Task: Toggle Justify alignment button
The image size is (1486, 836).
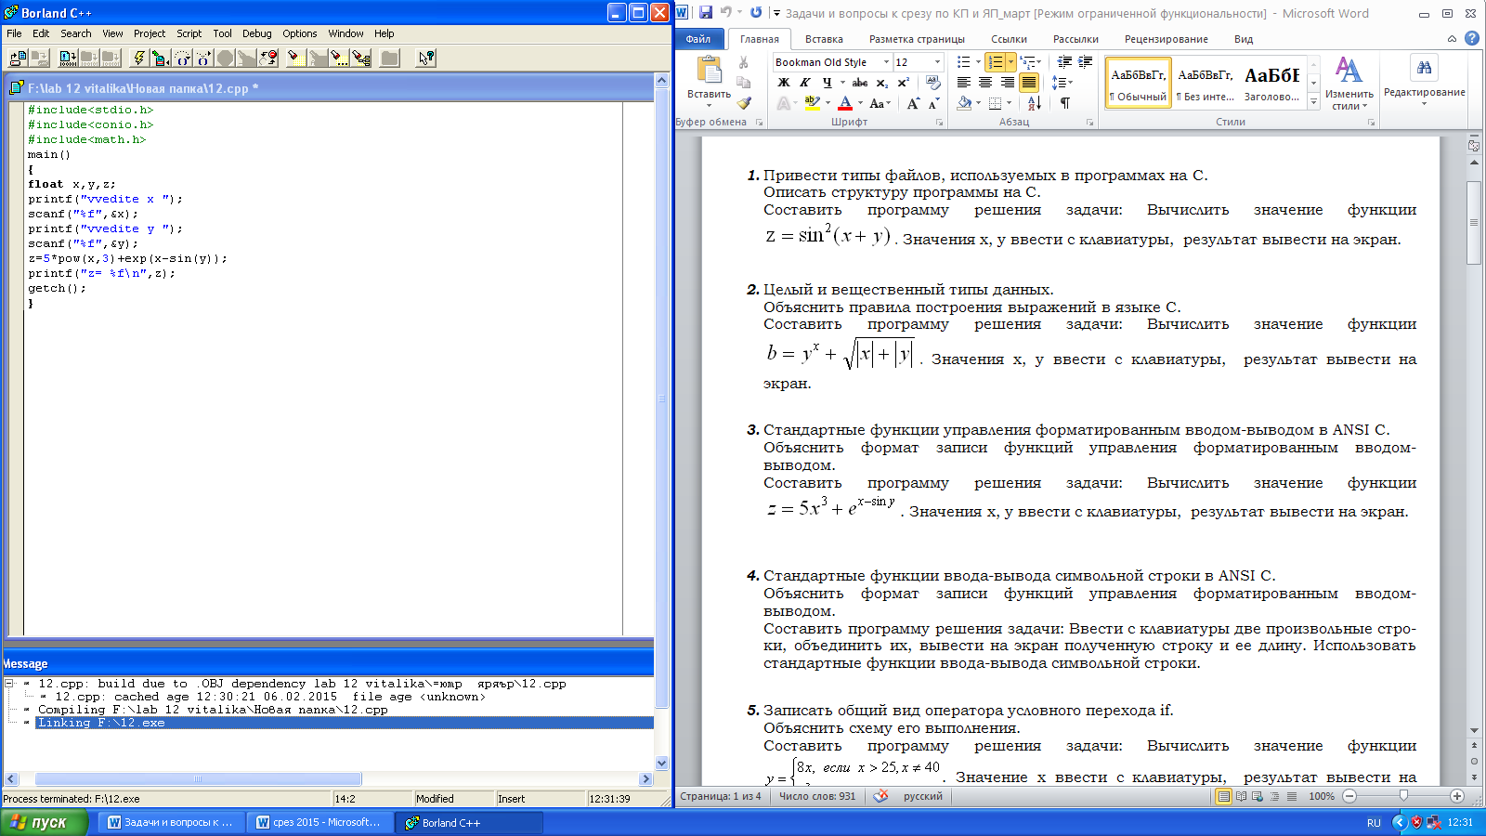Action: tap(1029, 83)
